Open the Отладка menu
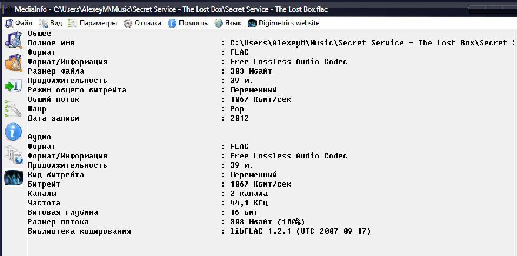The image size is (517, 256). 142,23
